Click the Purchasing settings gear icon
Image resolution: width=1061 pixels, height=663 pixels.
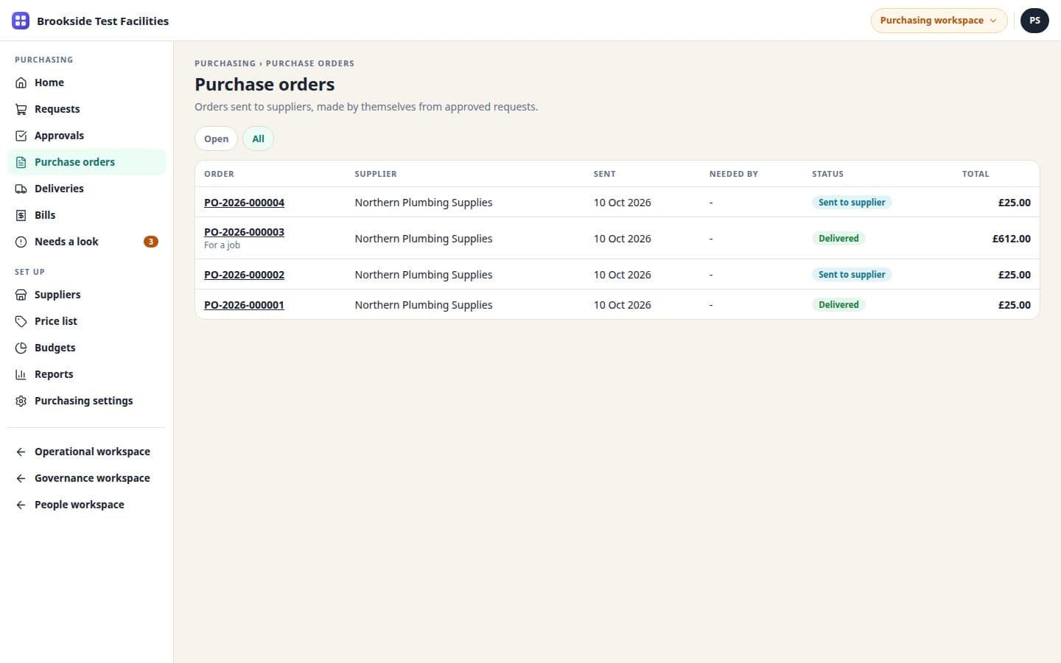(x=21, y=401)
